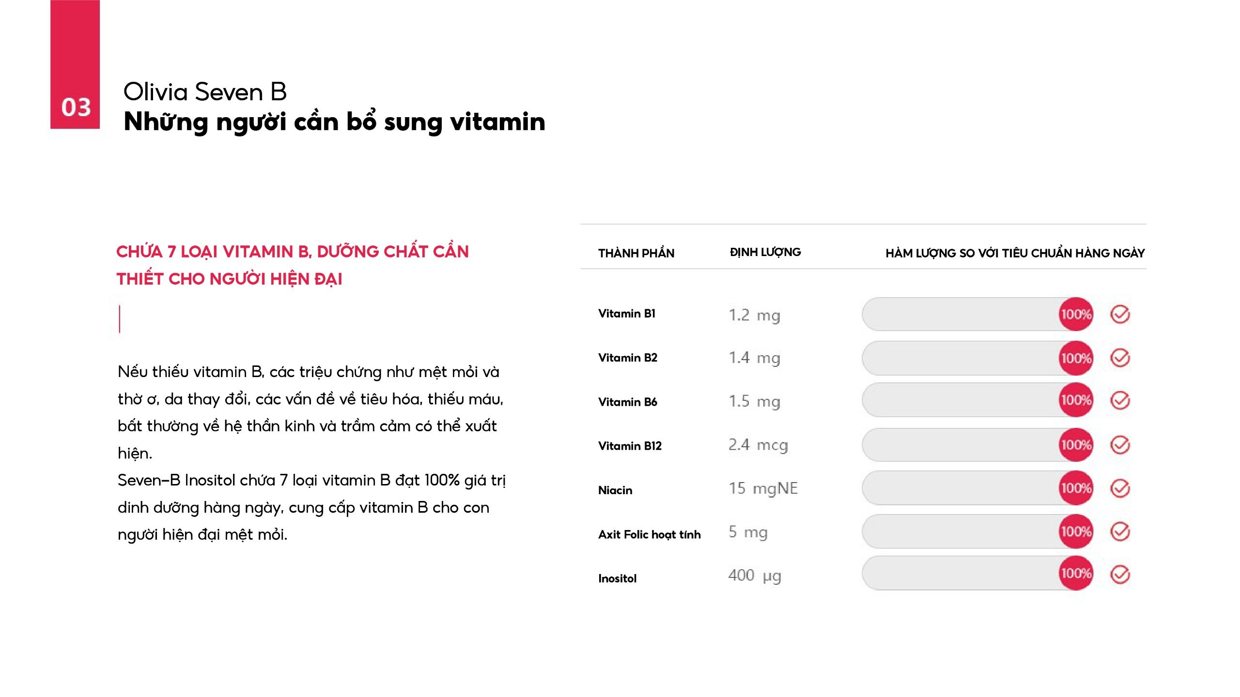
Task: Click the Vitamin B2 grey progress bar
Action: point(959,358)
